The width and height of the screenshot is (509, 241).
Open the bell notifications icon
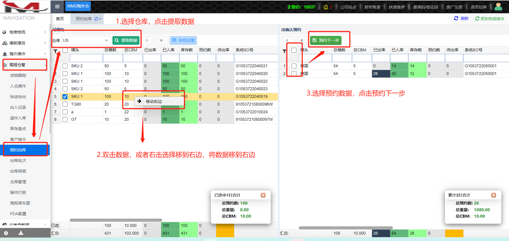[x=326, y=7]
